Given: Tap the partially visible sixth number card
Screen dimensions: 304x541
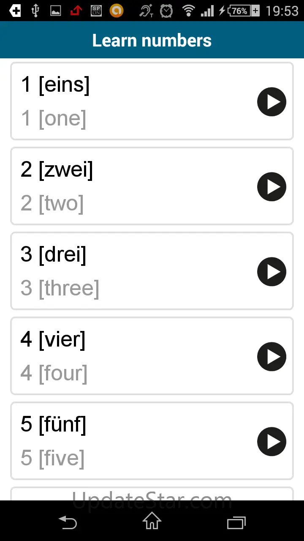Looking at the screenshot, I should tap(152, 494).
